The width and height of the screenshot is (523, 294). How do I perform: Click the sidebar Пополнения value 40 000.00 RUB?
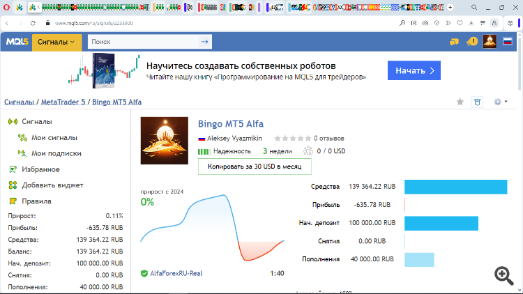click(x=101, y=287)
